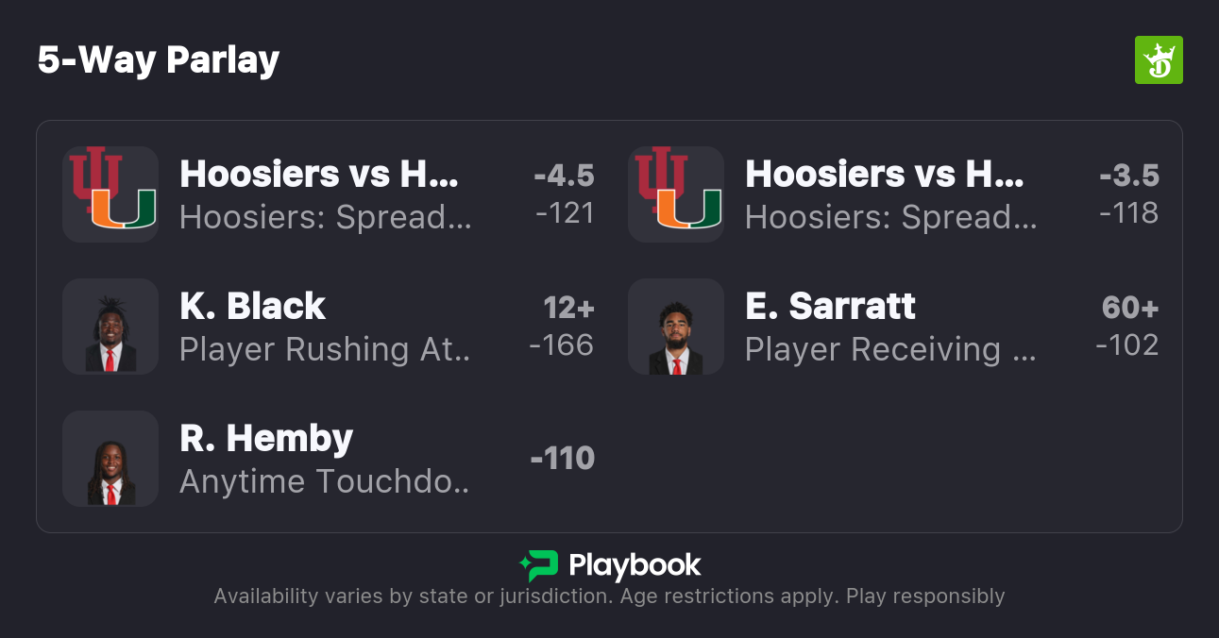
Task: Click K. Black's player headshot
Action: (110, 327)
